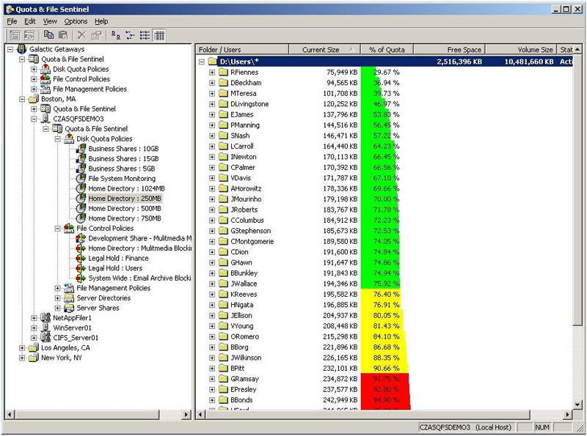587x436 pixels.
Task: Click the right pane horizontal scrollbar left arrow
Action: point(200,414)
